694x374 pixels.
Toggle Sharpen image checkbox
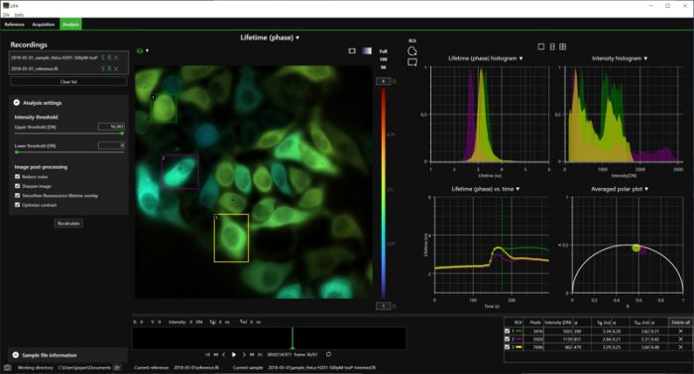[x=17, y=186]
